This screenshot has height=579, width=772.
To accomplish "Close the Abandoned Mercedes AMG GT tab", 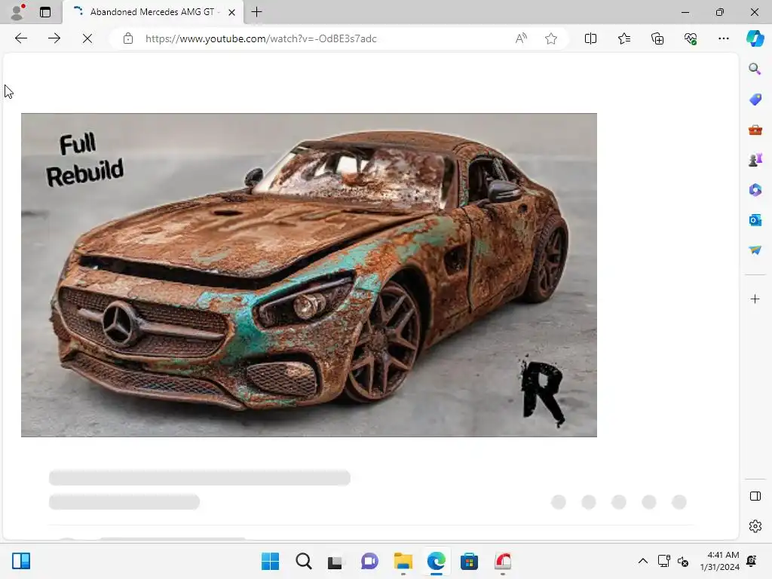I will pyautogui.click(x=232, y=12).
